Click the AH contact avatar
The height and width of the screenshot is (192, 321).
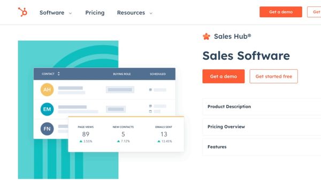47,90
